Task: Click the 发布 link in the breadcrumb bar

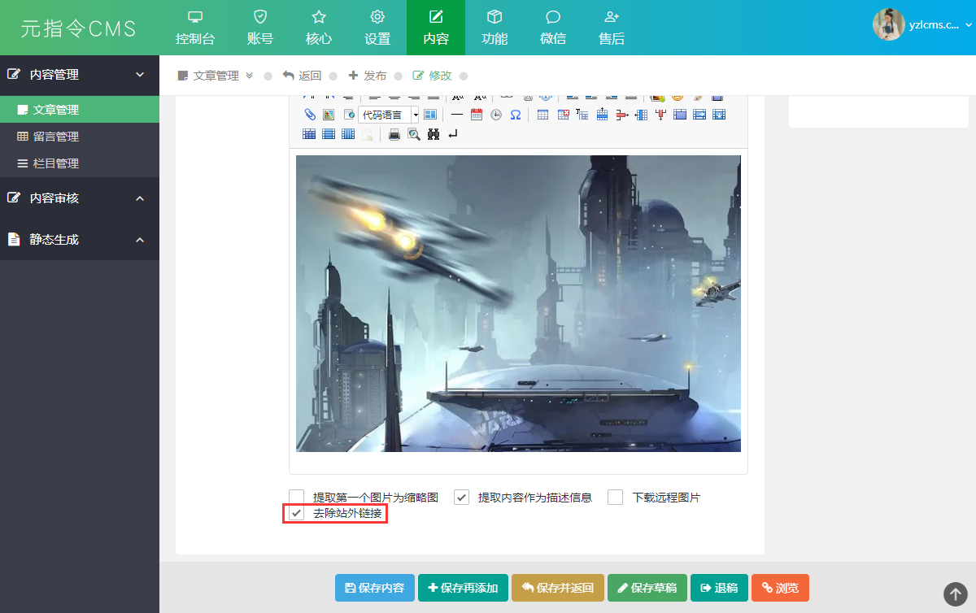Action: (368, 76)
